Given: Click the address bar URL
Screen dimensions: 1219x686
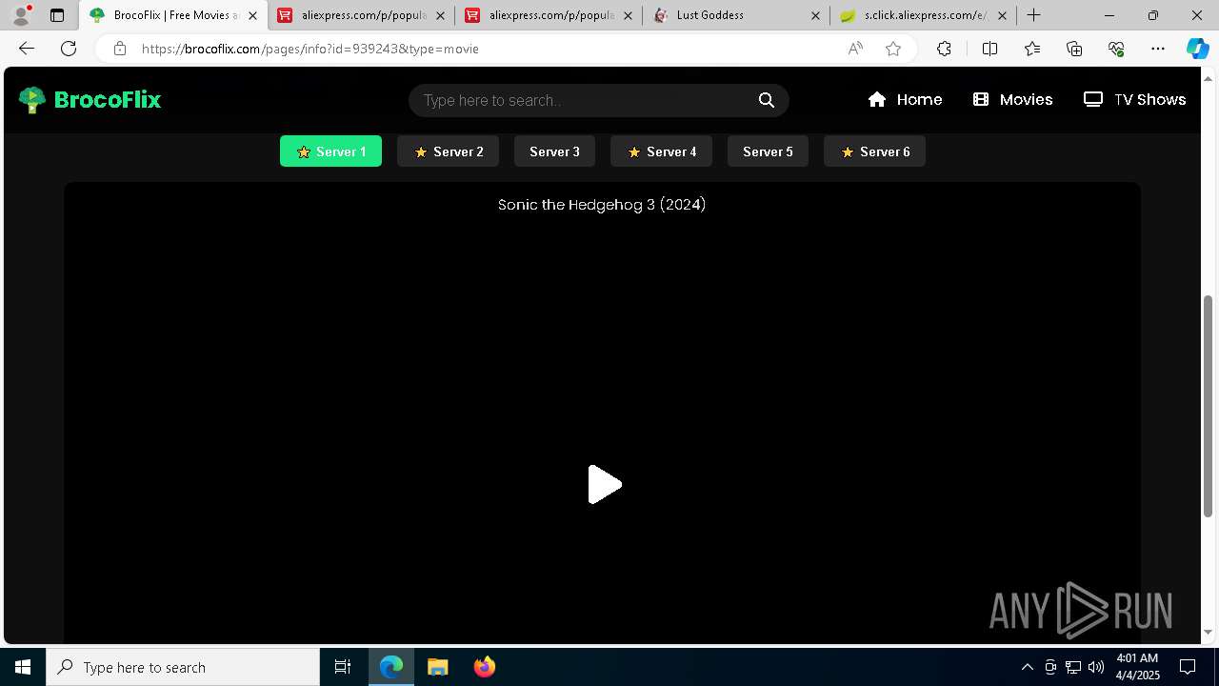Looking at the screenshot, I should tap(310, 49).
